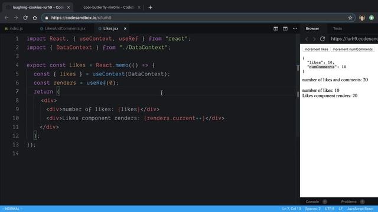Viewport: 378px width, 212px height.
Task: Click the address bar URL field
Action: (198, 18)
